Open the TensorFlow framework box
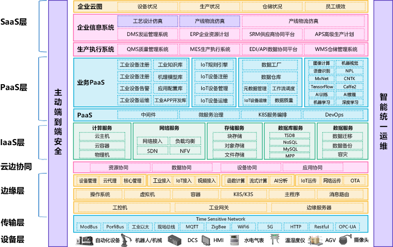Viewport: 393px width, 247px height. 322,86
